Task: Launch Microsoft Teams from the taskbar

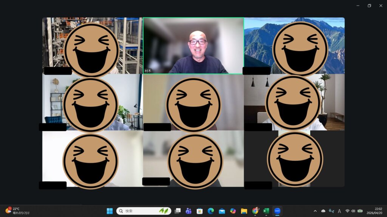Action: pos(189,211)
